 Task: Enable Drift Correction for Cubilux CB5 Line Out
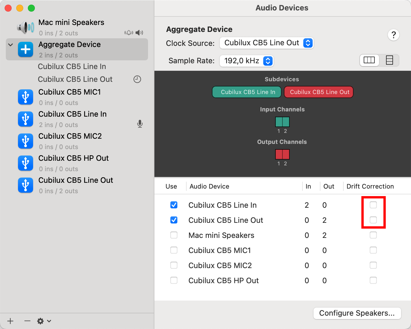coord(373,220)
